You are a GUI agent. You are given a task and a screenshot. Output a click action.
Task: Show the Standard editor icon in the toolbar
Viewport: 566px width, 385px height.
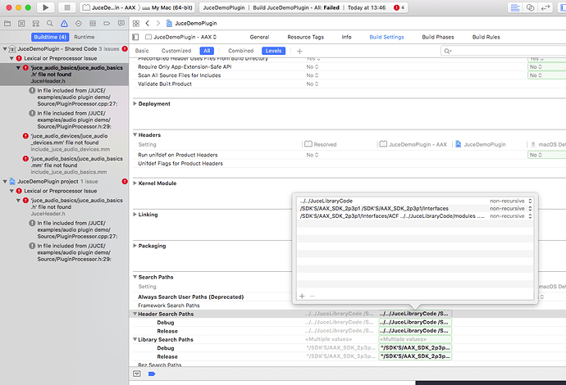[515, 7]
